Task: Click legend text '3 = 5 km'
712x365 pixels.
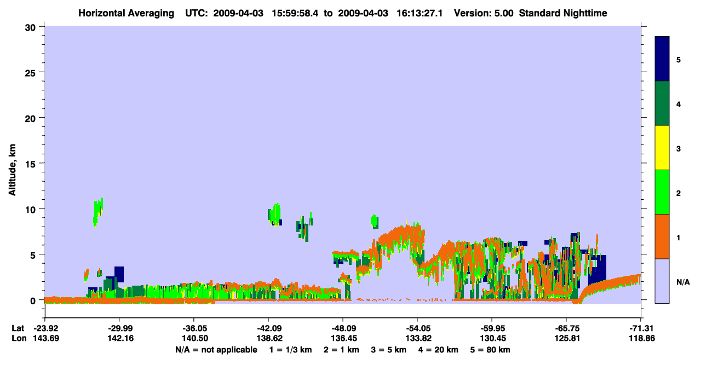Action: coord(389,350)
